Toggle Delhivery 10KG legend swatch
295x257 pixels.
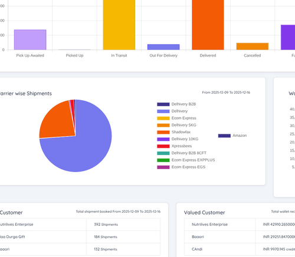(163, 139)
